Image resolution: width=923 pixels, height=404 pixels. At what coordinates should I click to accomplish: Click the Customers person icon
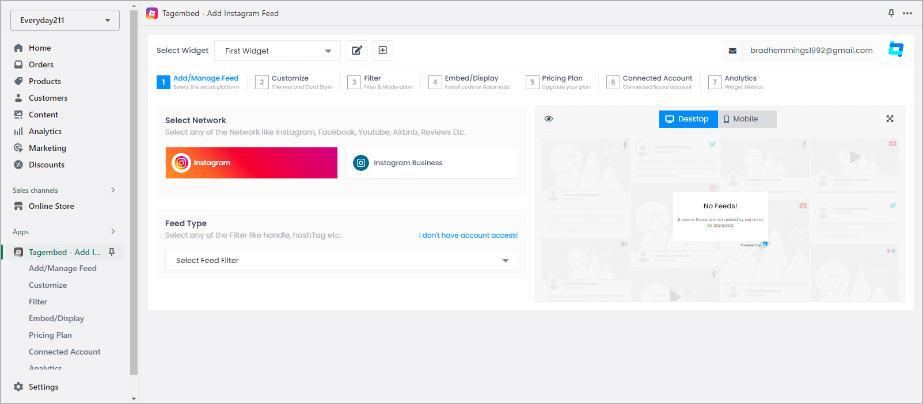[x=18, y=98]
